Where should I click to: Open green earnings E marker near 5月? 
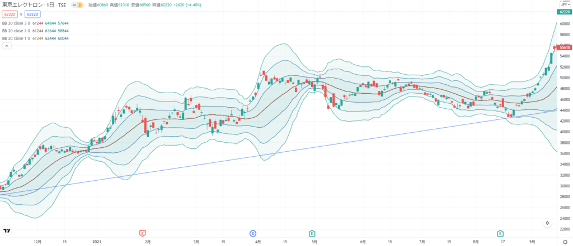click(312, 233)
